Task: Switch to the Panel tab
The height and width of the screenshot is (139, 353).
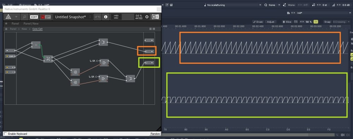Action: coord(15,23)
